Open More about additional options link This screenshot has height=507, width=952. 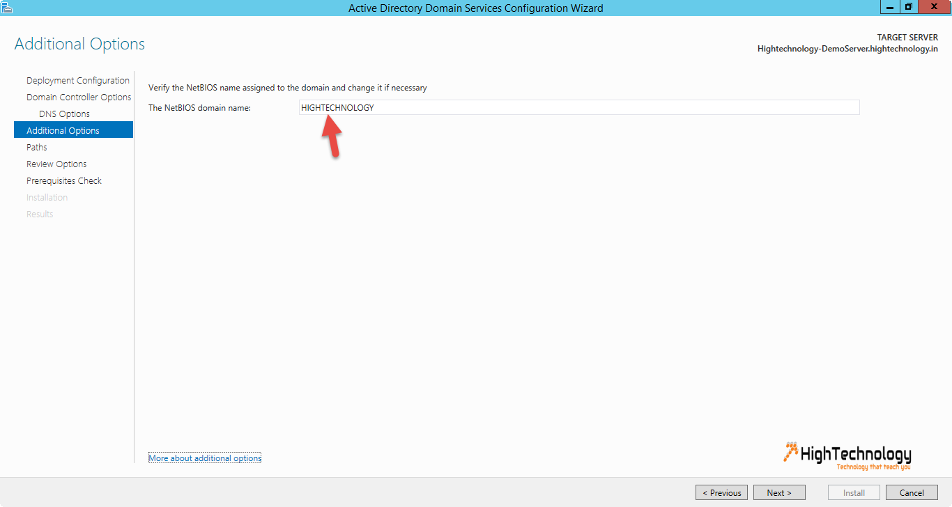pos(205,458)
